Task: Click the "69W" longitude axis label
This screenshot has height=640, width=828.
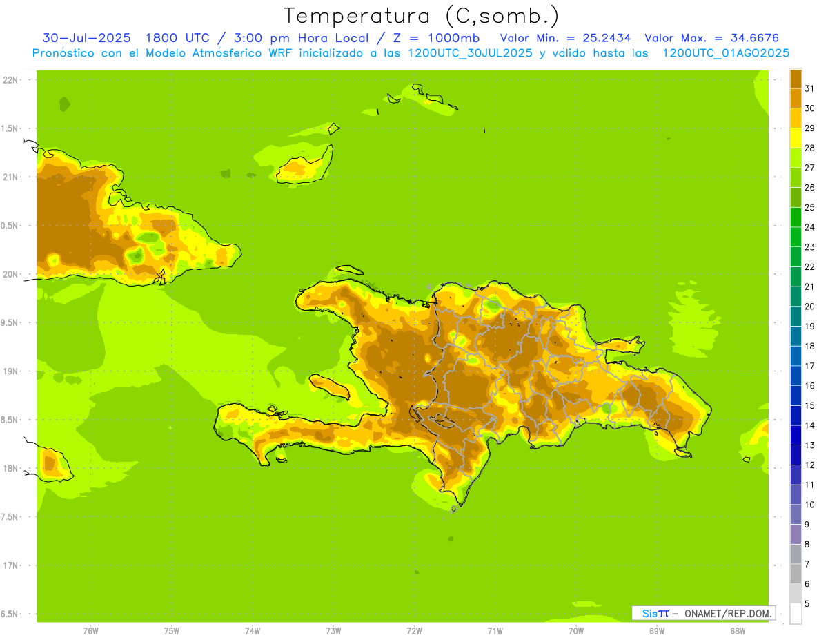Action: point(657,630)
